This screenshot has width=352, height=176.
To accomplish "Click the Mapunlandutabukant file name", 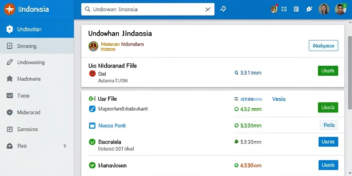I will (123, 109).
